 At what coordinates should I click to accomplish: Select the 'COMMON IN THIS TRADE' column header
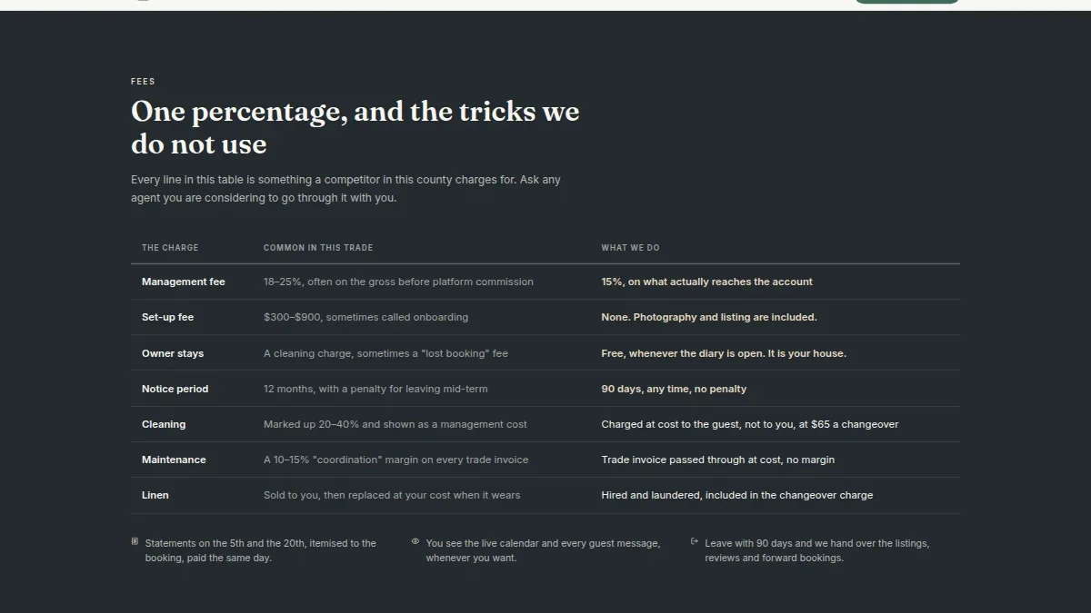318,248
